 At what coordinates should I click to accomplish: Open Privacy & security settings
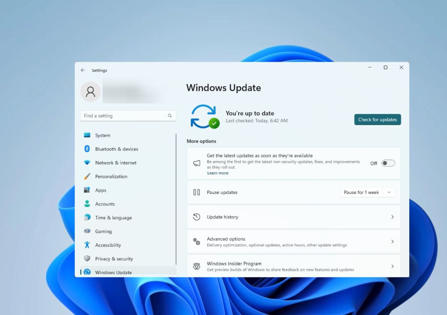(x=128, y=259)
